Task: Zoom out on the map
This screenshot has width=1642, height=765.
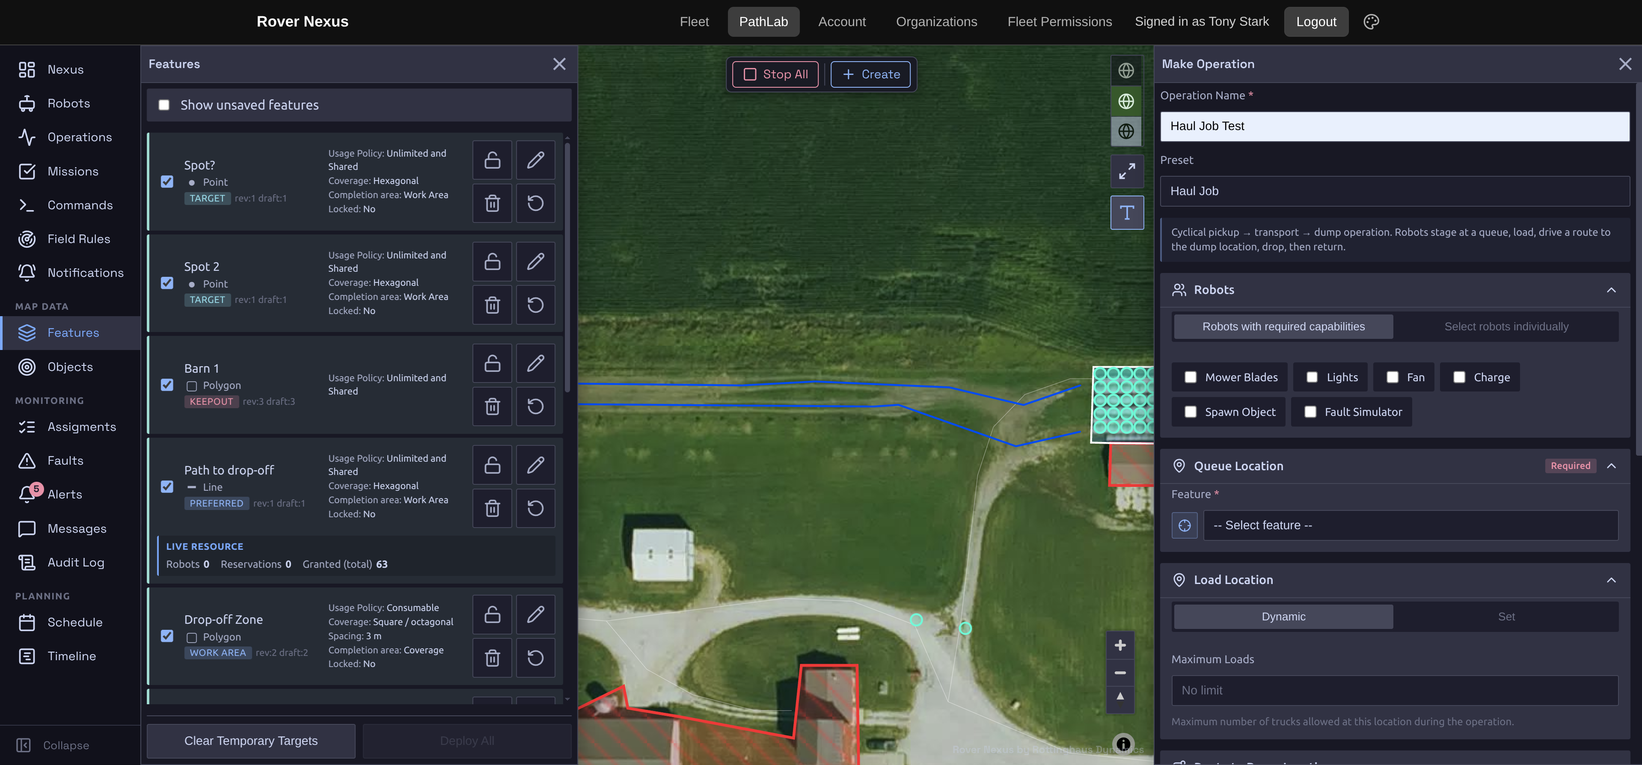Action: (1120, 673)
